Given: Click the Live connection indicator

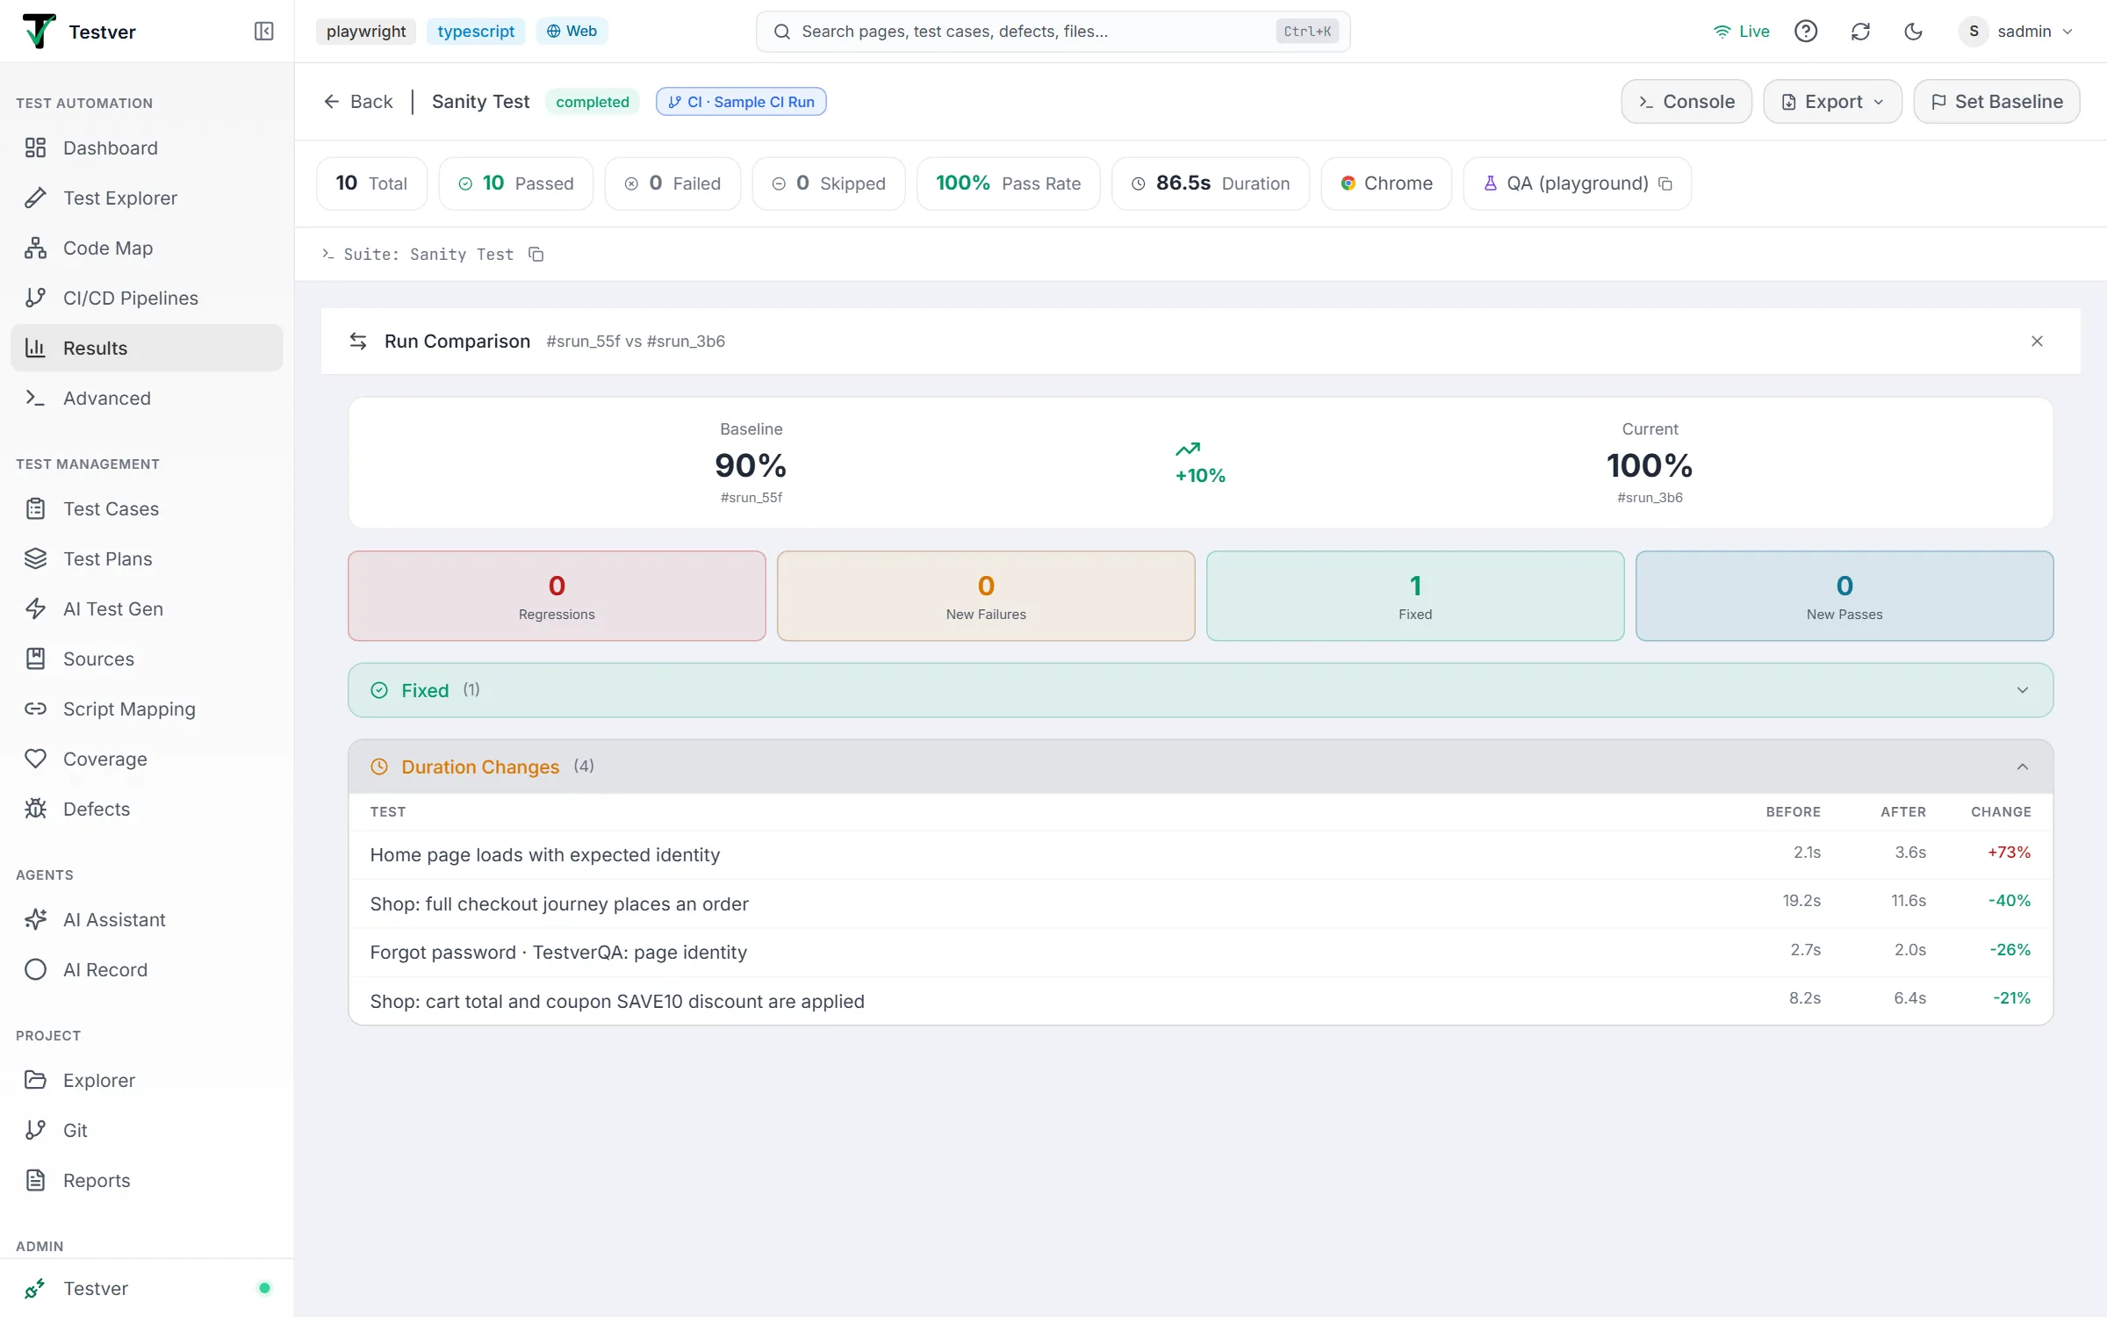Looking at the screenshot, I should pos(1742,32).
